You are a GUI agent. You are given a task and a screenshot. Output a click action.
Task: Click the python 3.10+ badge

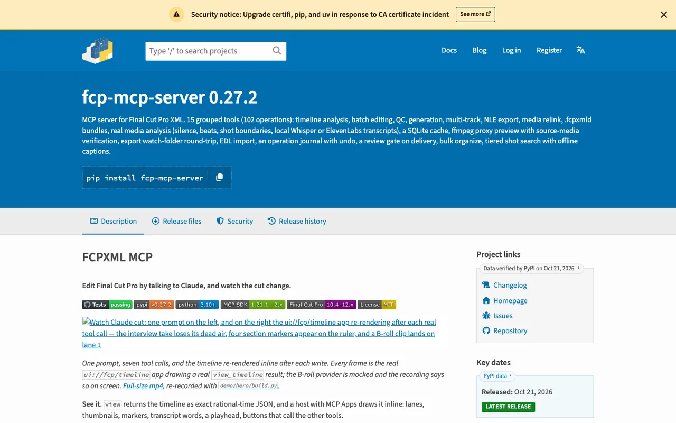coord(197,305)
